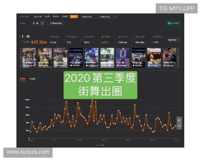Screen dimensions: 201x161
Task: Open the thumbnail with 141.16w likes
Action: (154, 58)
